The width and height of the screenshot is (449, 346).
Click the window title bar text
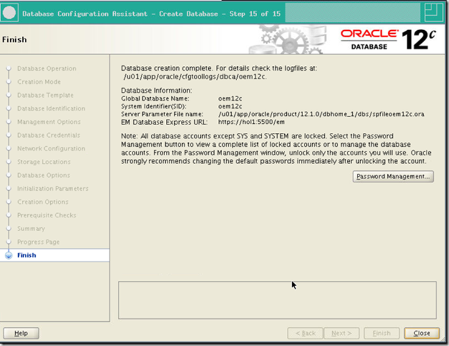point(151,14)
